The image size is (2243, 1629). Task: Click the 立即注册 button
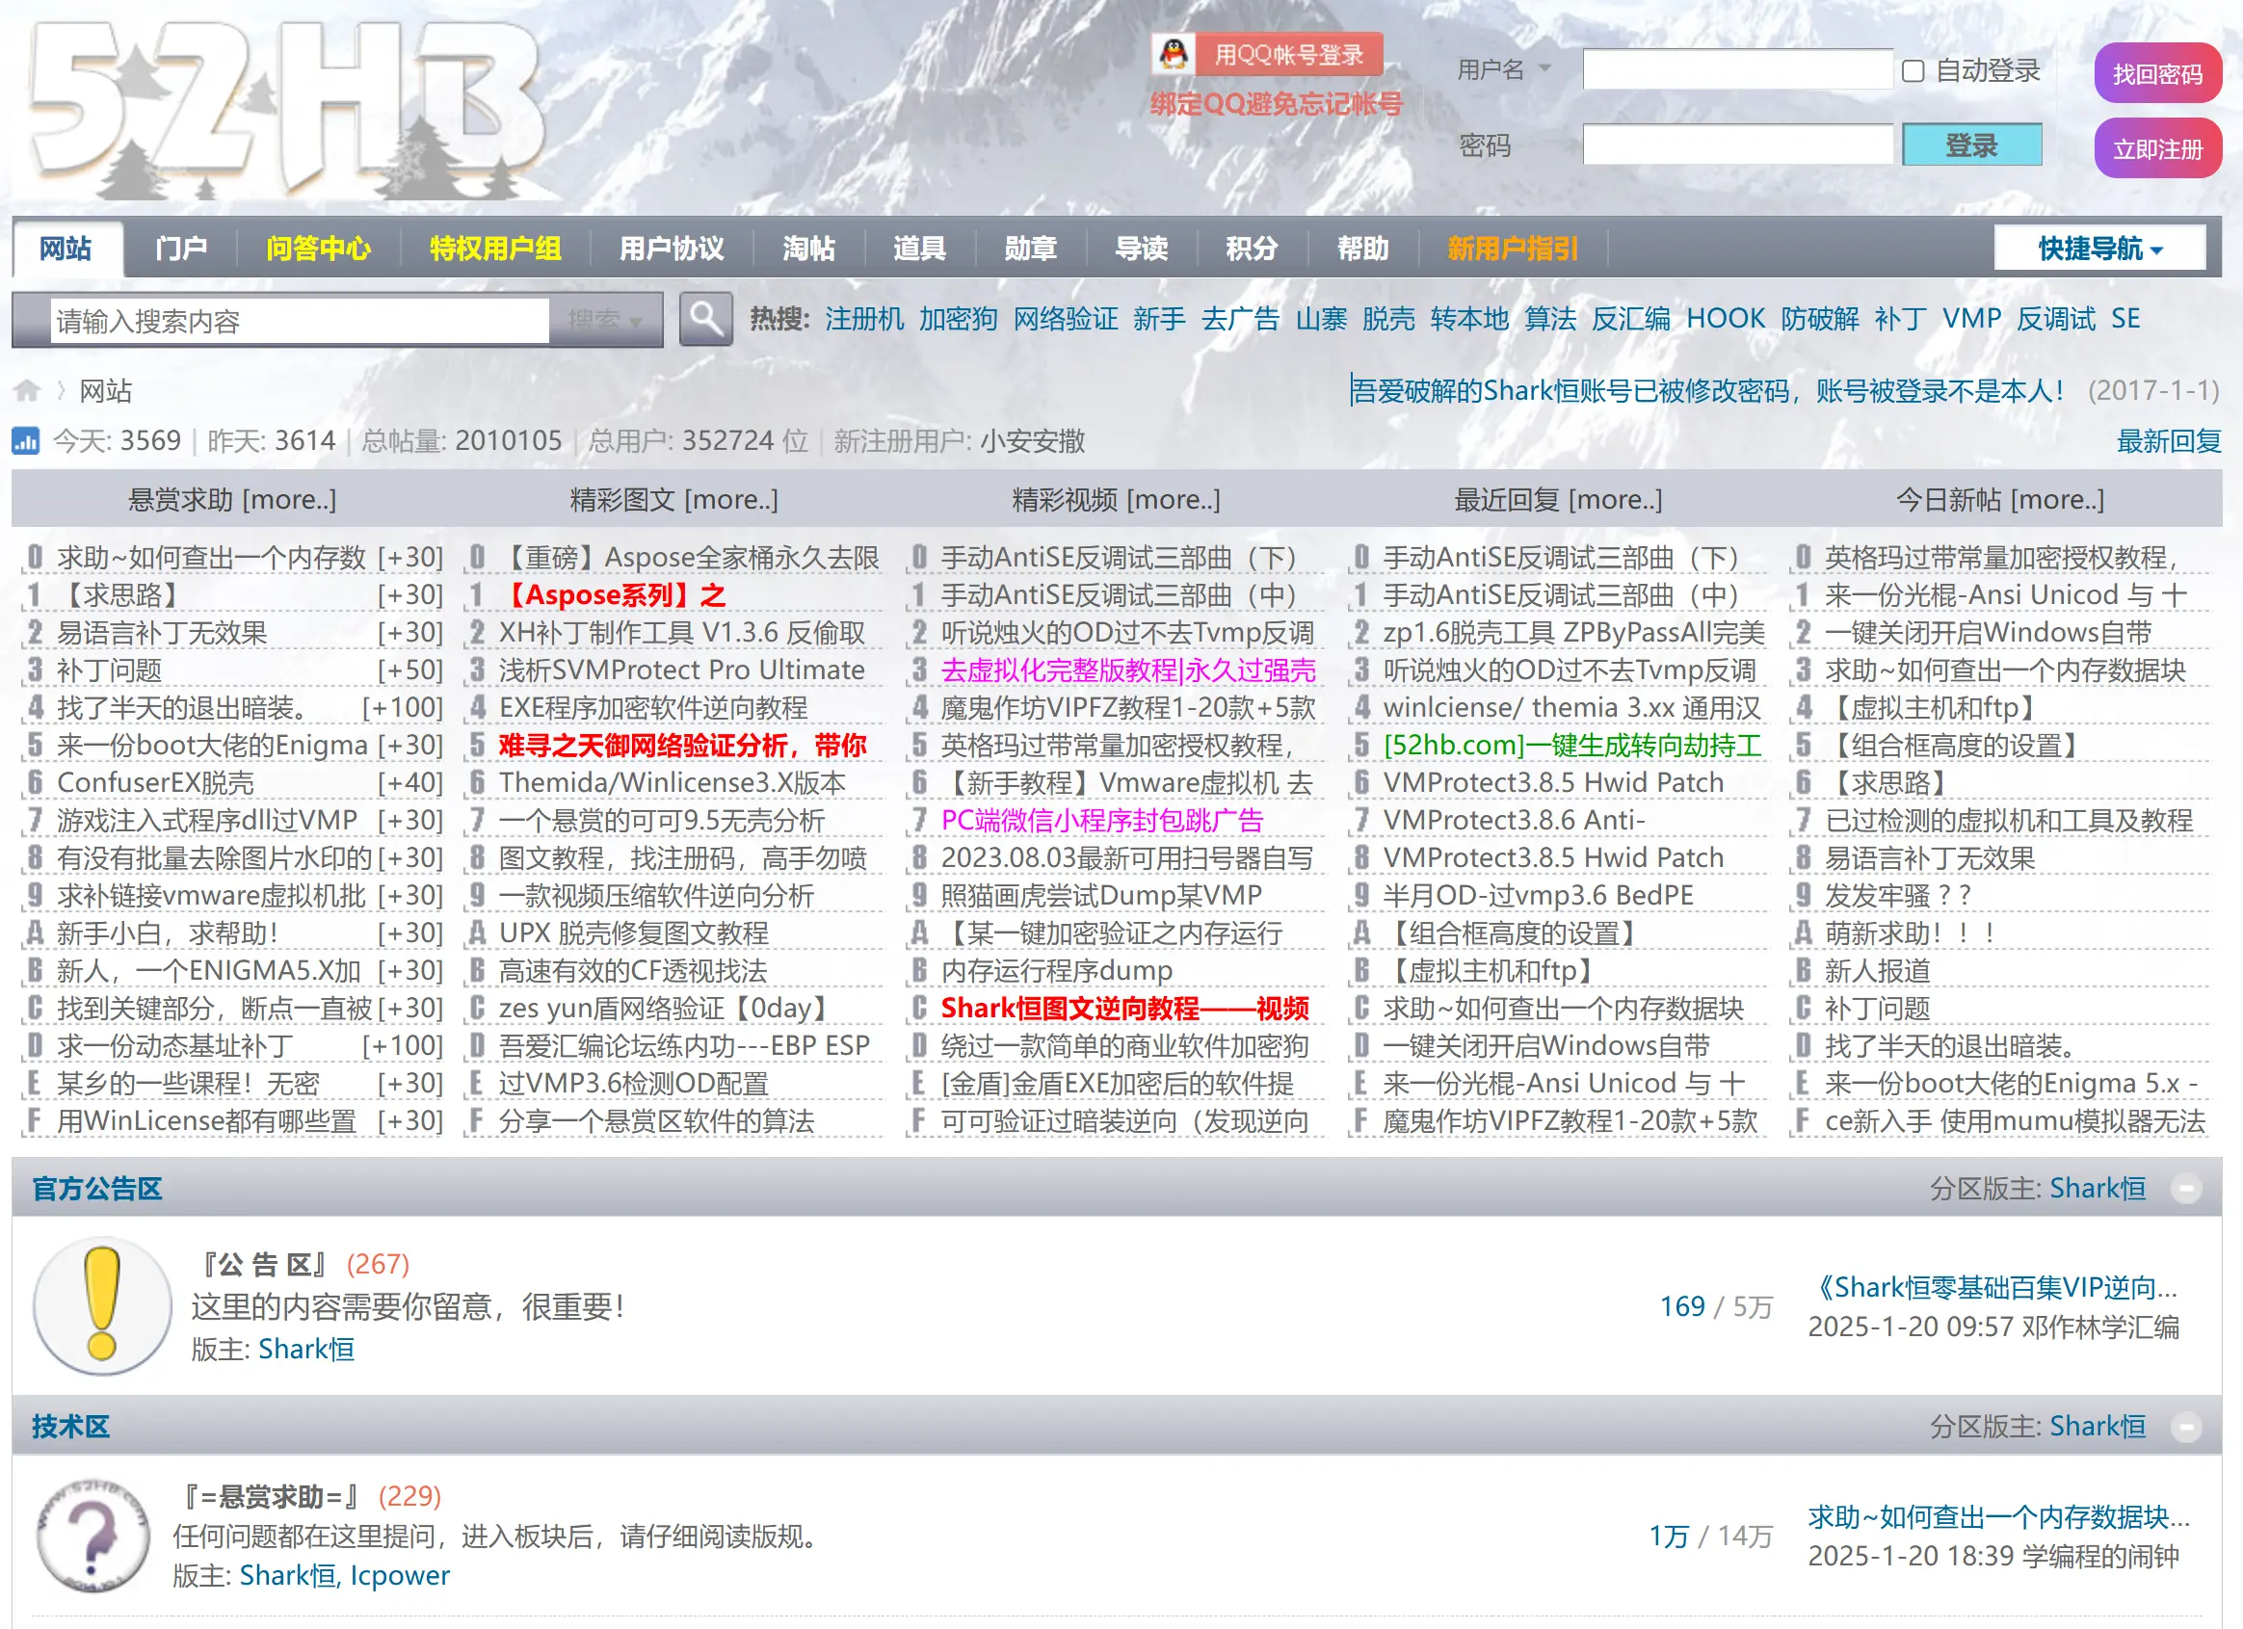[2157, 149]
